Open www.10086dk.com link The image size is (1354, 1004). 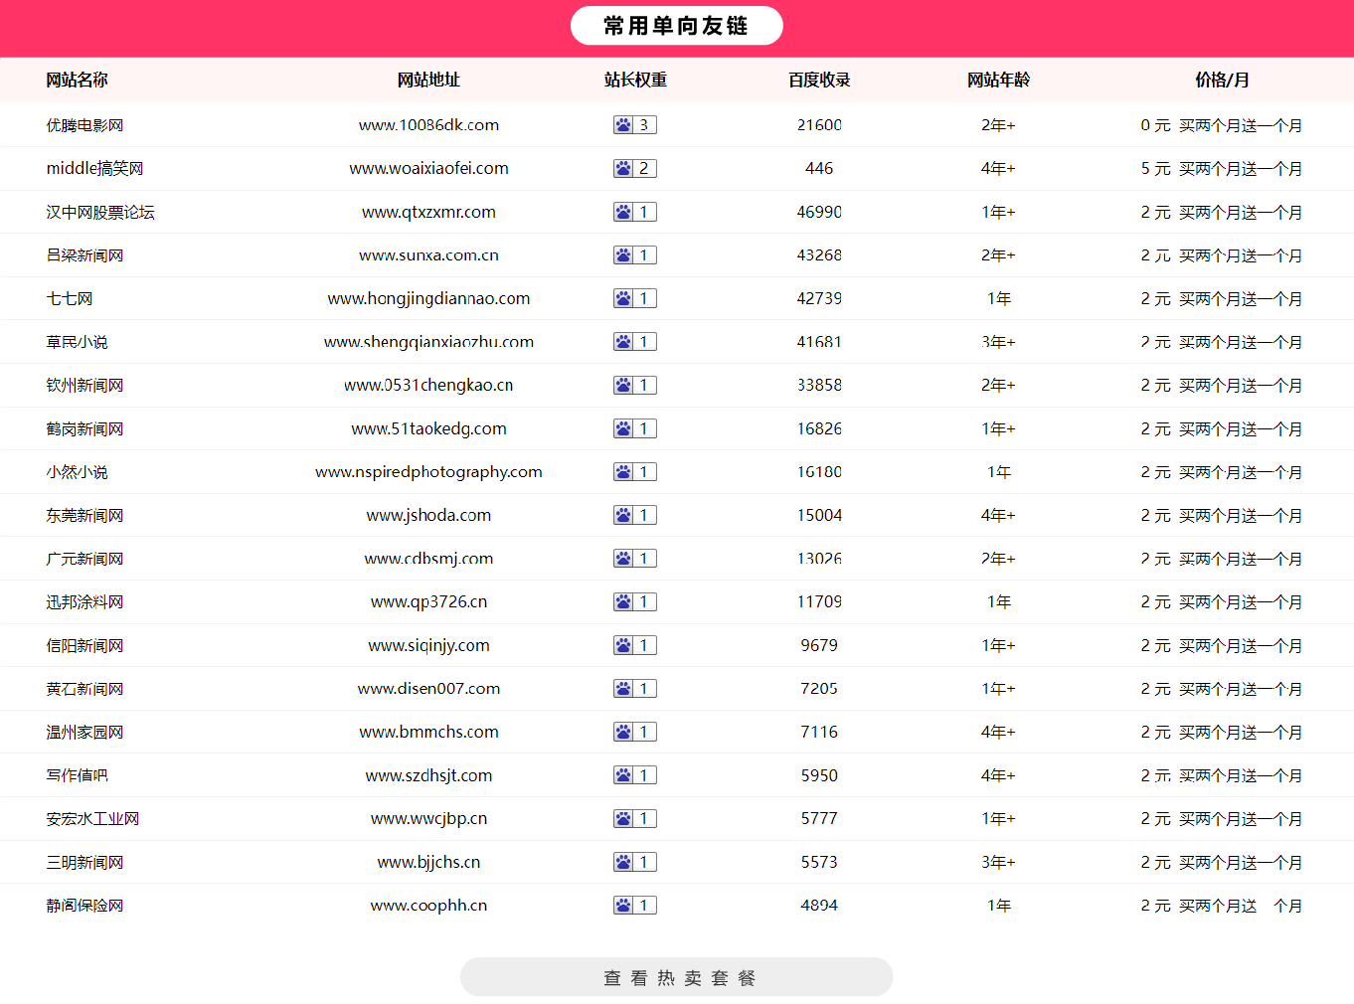(428, 125)
